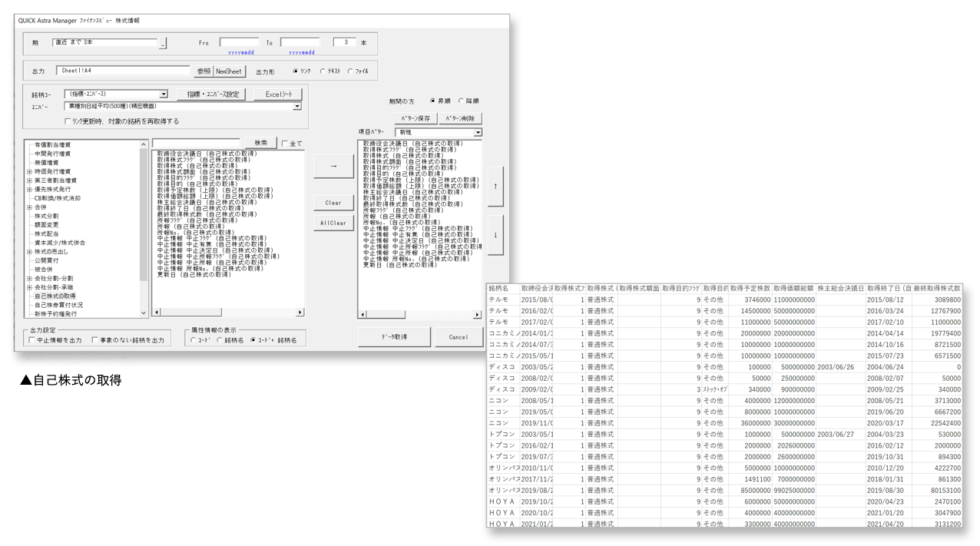Open the ユニバース dropdown
Screen dimensions: 980x546
tap(298, 107)
